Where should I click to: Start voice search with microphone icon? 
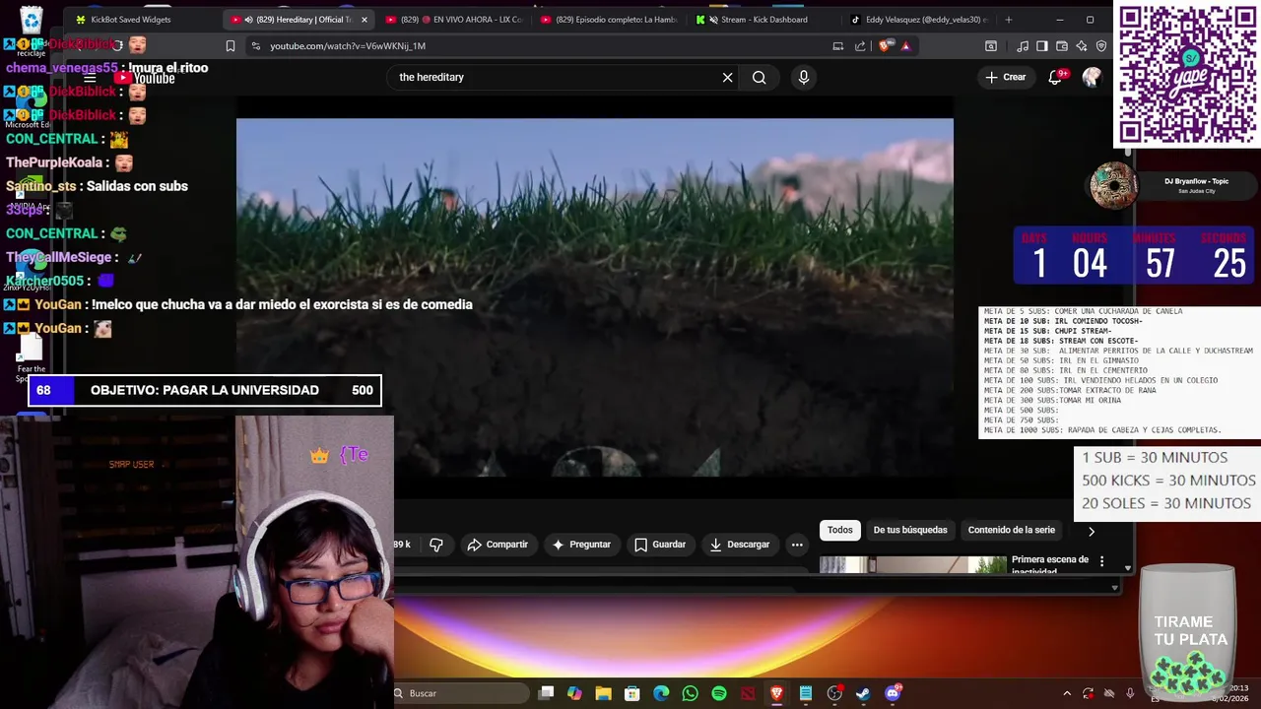804,77
